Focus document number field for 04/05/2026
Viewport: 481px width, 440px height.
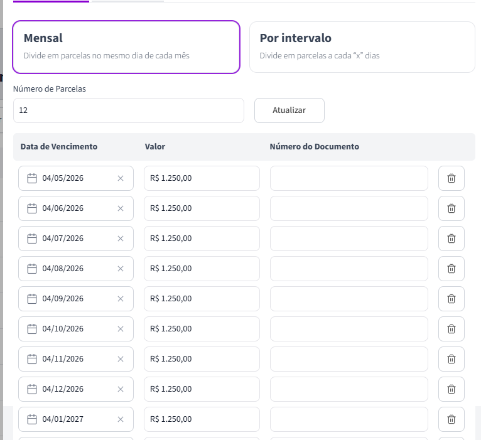[x=349, y=178]
